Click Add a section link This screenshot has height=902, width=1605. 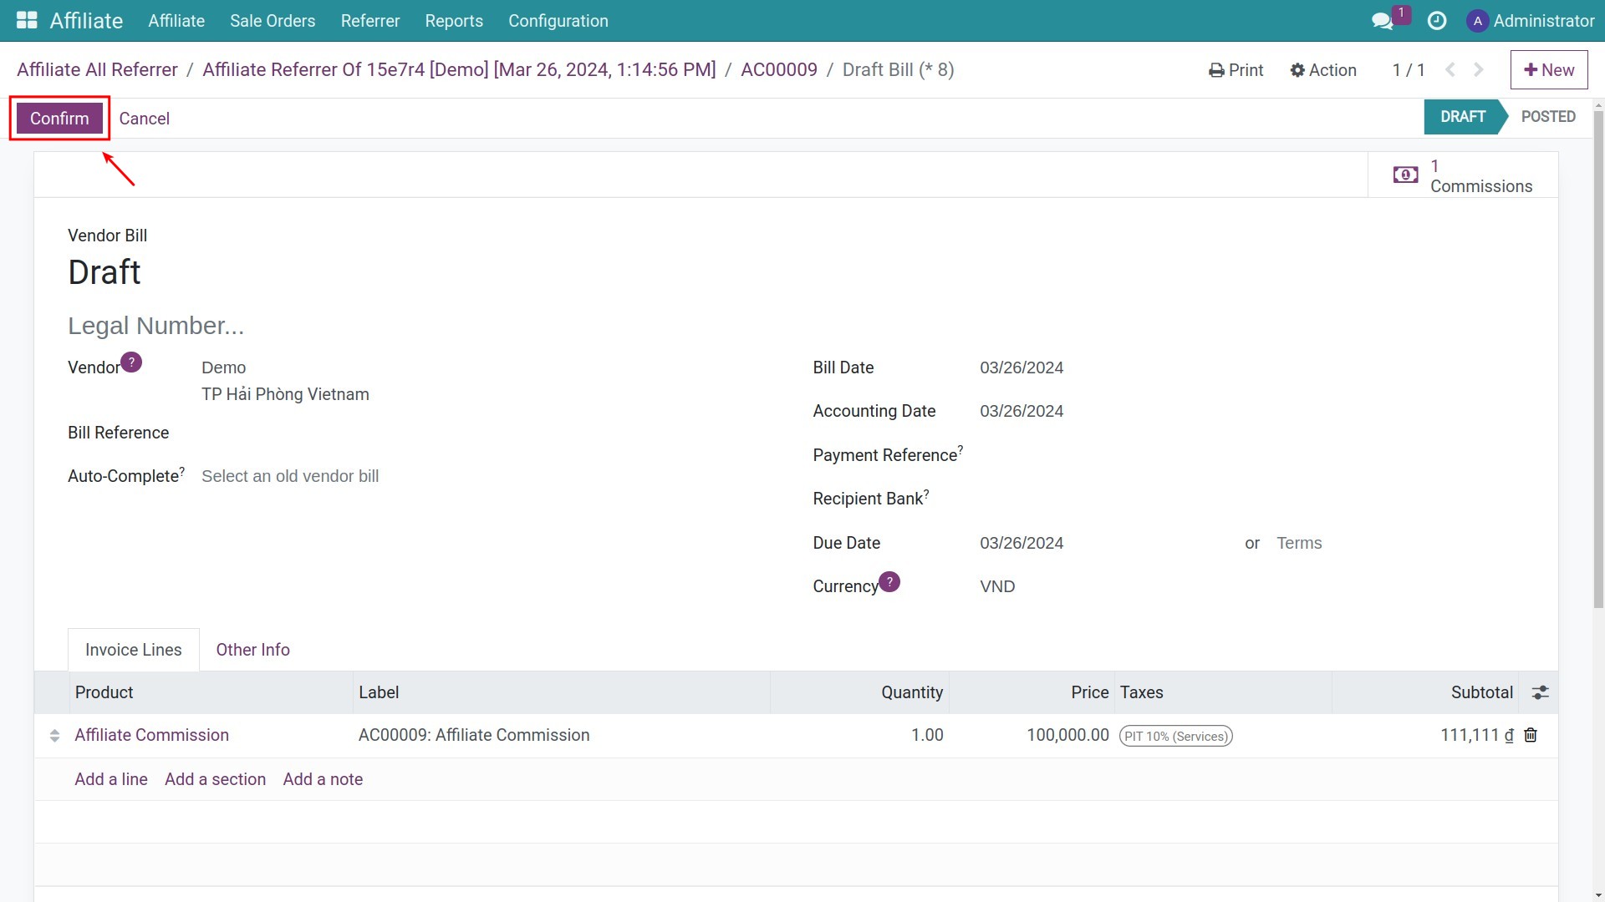point(216,779)
